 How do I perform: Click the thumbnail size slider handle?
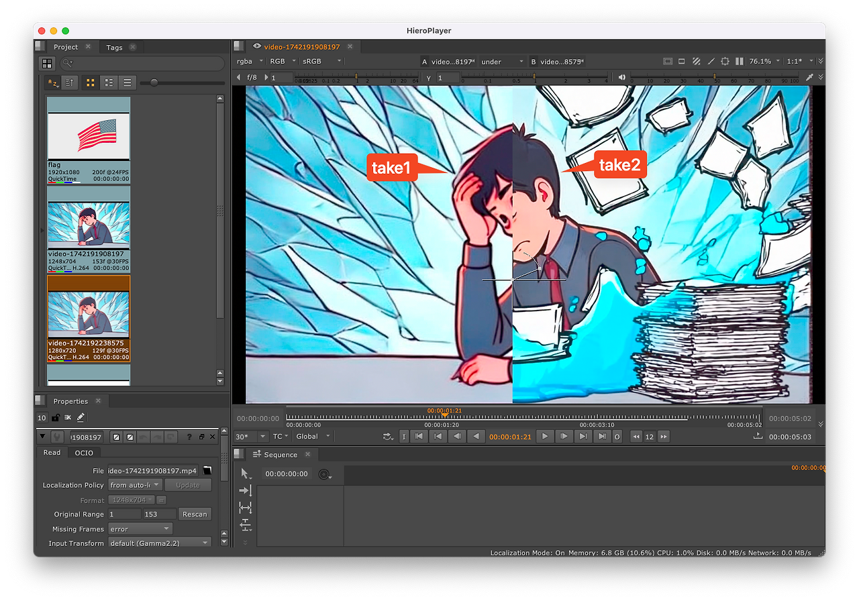tap(154, 83)
